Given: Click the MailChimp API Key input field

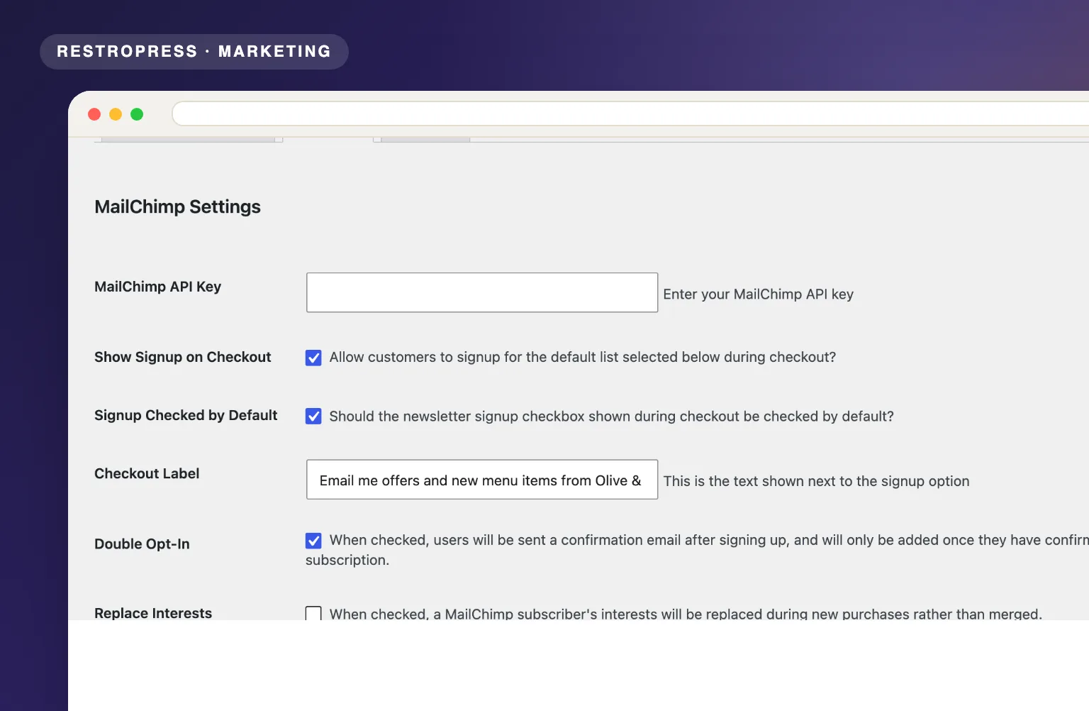Looking at the screenshot, I should click(482, 292).
